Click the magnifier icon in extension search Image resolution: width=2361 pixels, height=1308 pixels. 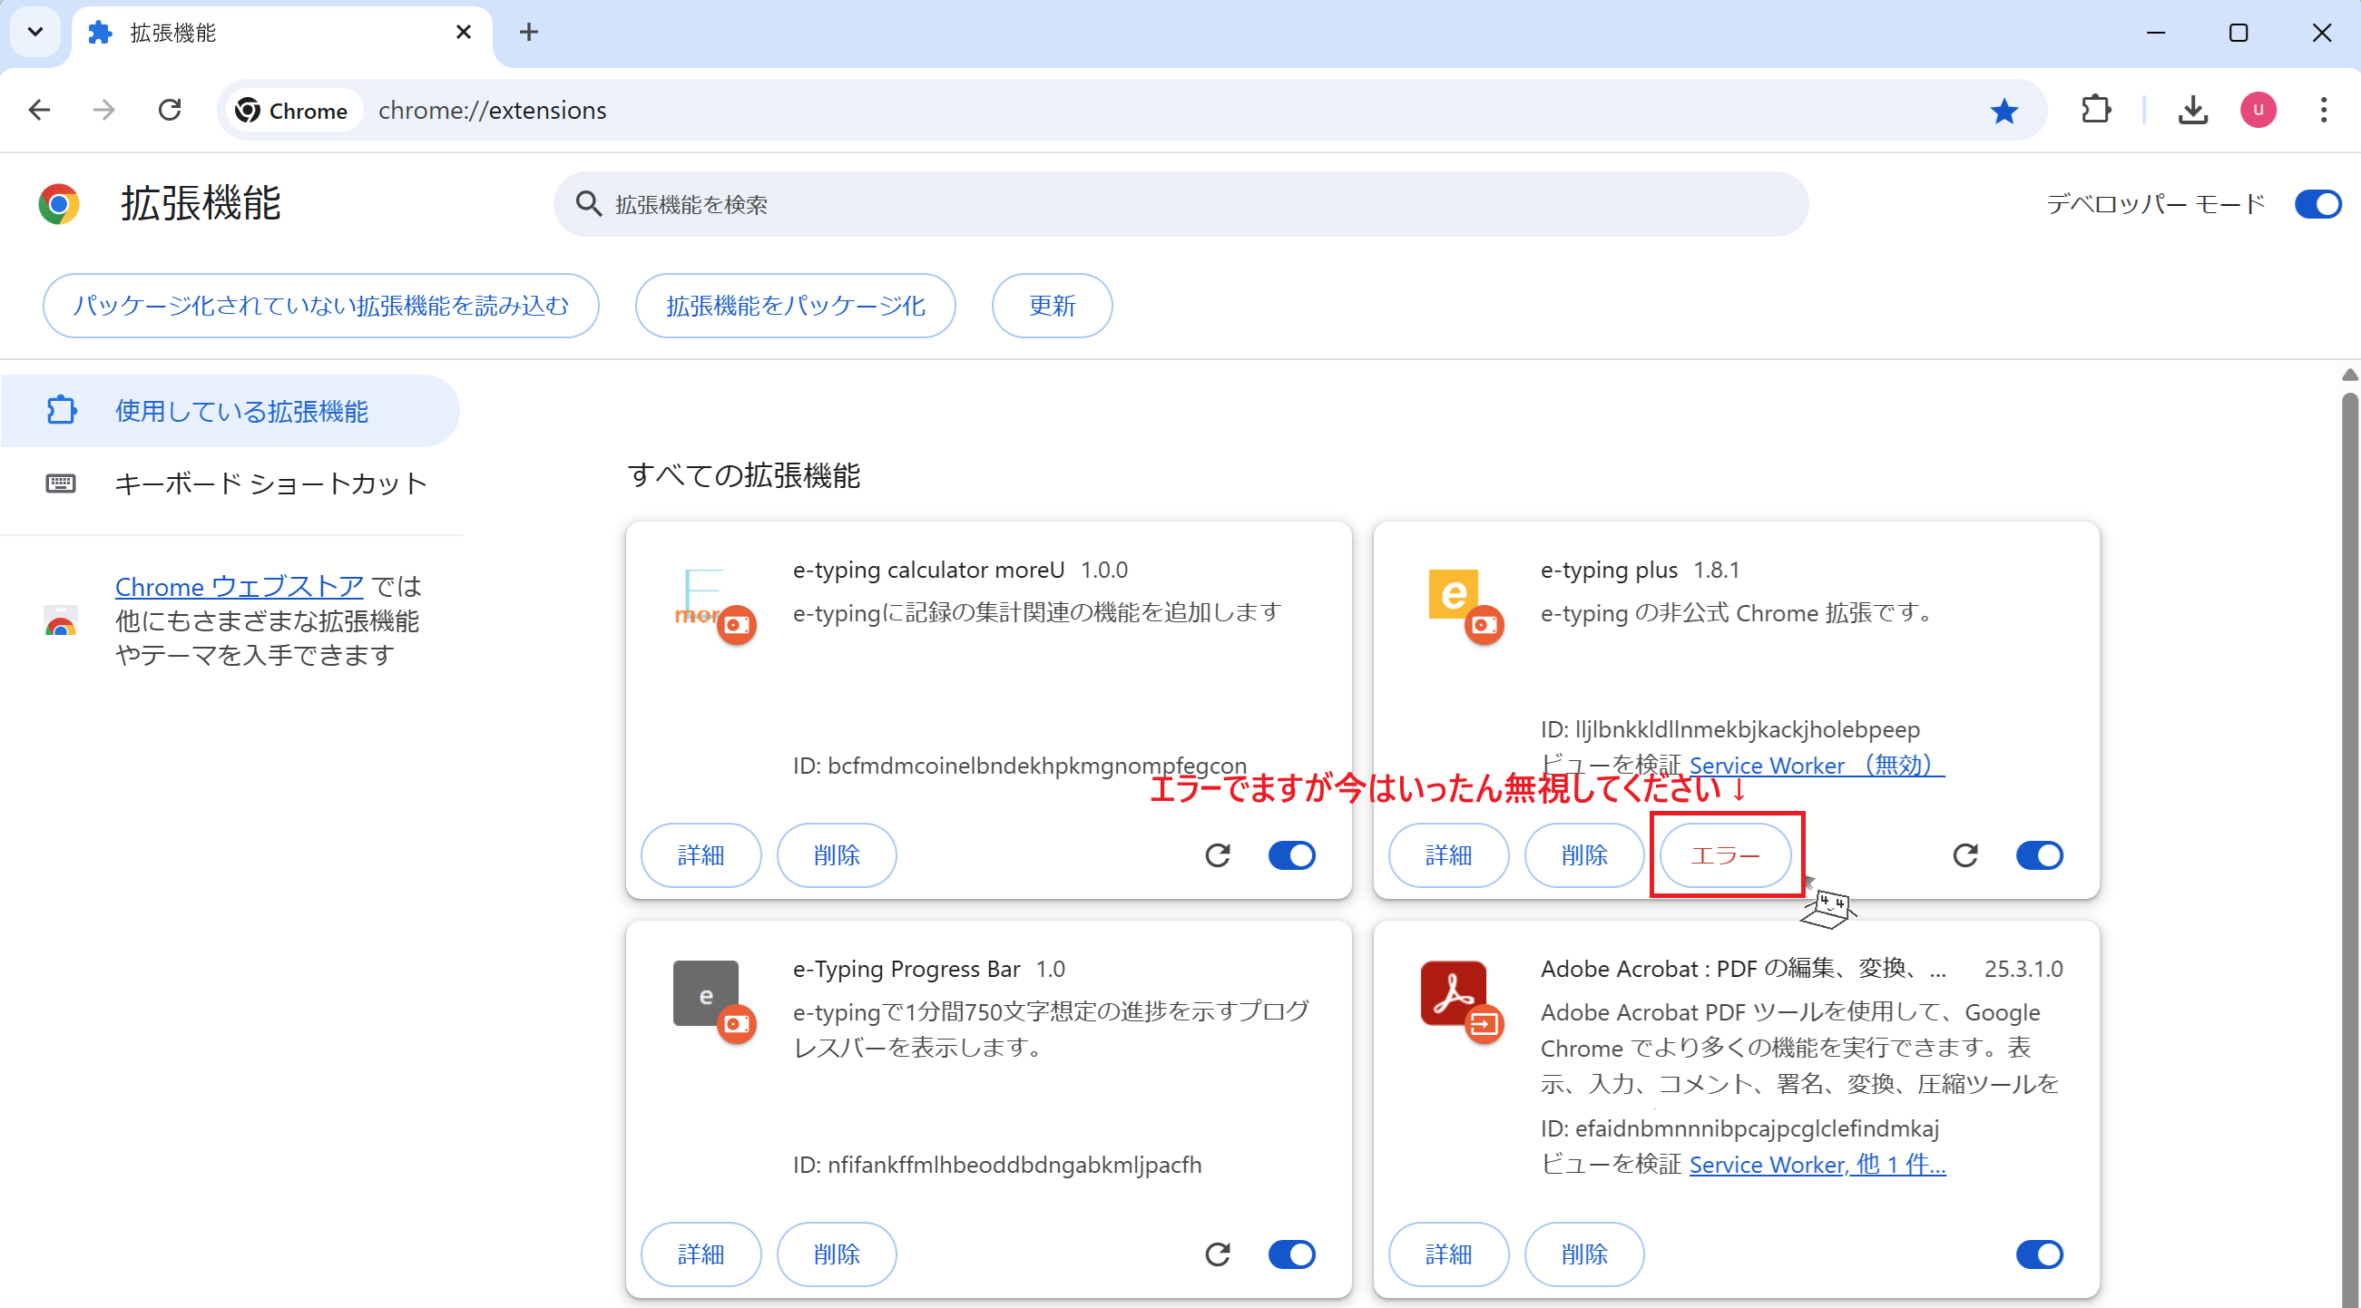(587, 204)
